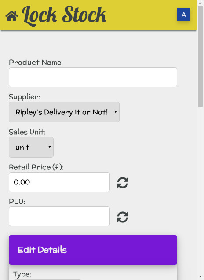Screen dimensions: 204x280
Task: Refresh icon beside PLU field
Action: click(x=123, y=217)
